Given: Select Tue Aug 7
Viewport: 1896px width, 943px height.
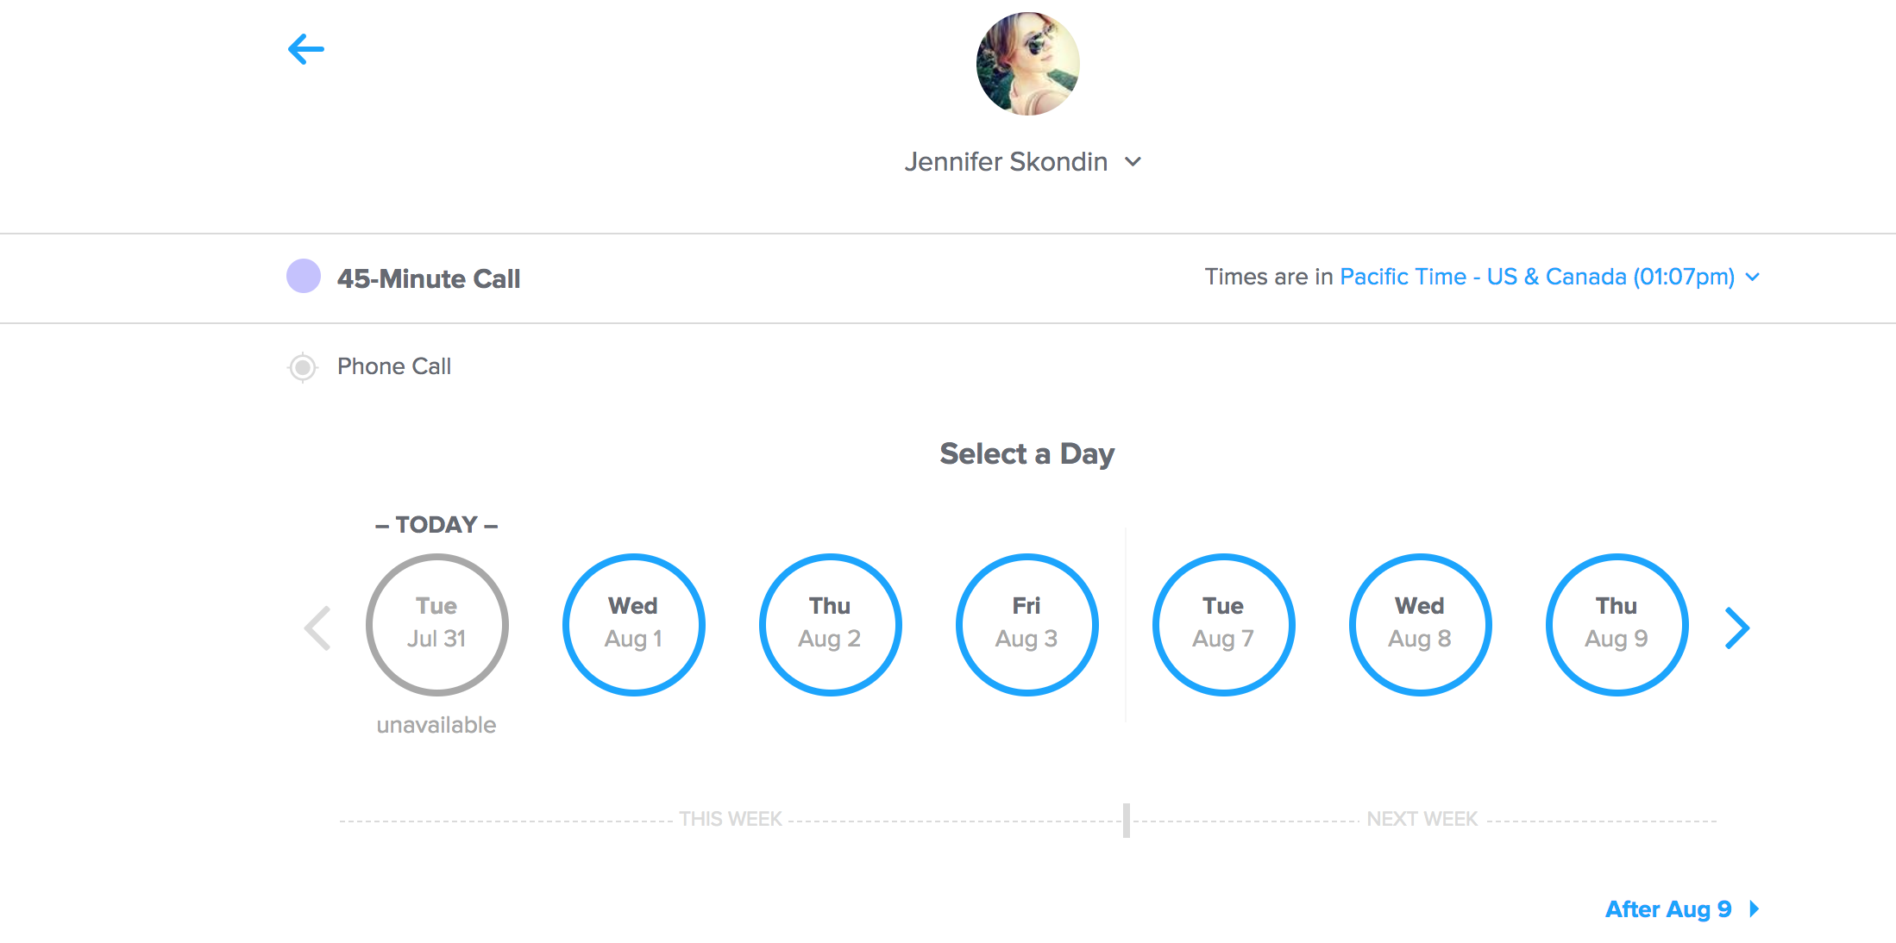Looking at the screenshot, I should click(1223, 624).
